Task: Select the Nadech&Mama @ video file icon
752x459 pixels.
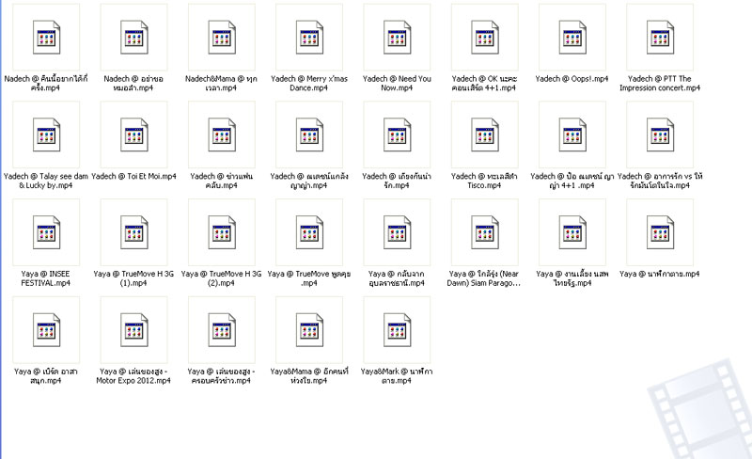Action: tap(222, 38)
